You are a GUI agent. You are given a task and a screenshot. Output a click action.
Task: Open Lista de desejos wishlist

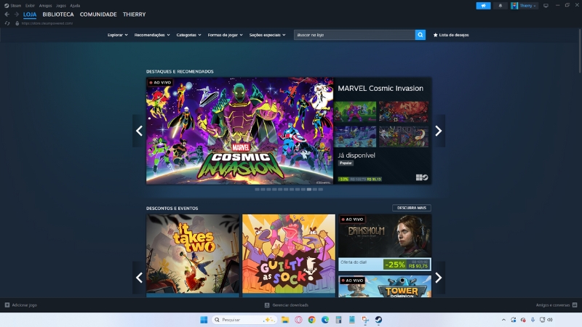(451, 35)
